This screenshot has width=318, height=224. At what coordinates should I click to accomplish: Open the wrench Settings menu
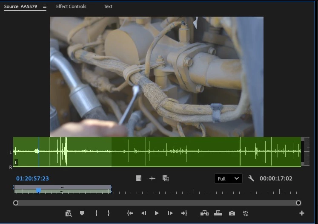pyautogui.click(x=251, y=178)
